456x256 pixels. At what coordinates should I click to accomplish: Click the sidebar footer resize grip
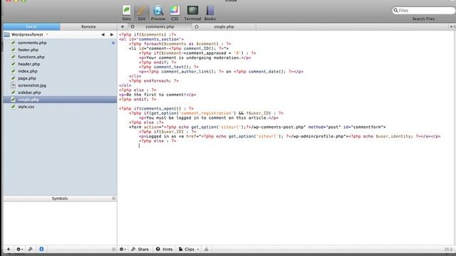point(114,249)
